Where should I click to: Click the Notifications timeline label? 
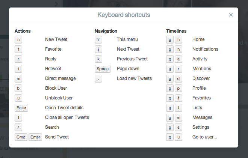205,49
